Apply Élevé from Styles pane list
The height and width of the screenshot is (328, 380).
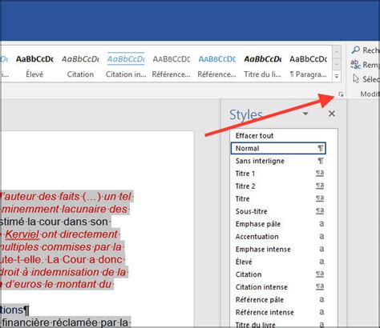[x=278, y=262]
